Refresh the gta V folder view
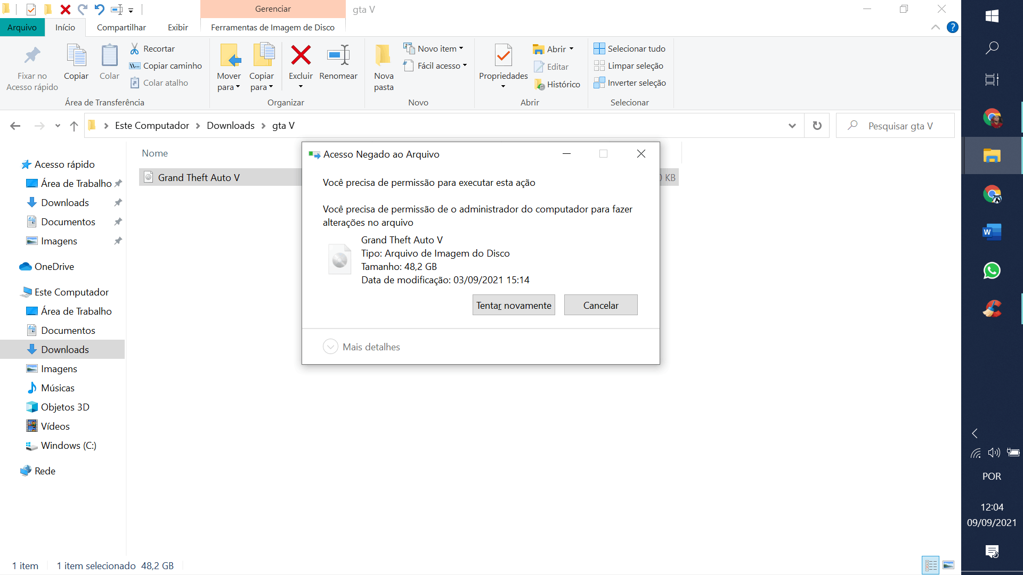The height and width of the screenshot is (575, 1023). 817,126
